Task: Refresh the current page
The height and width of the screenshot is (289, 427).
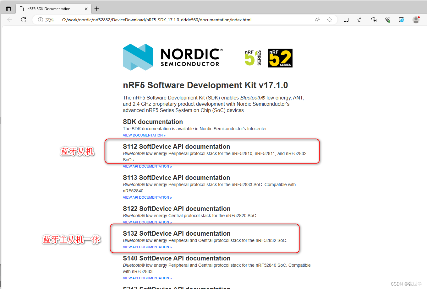Action: click(x=24, y=20)
